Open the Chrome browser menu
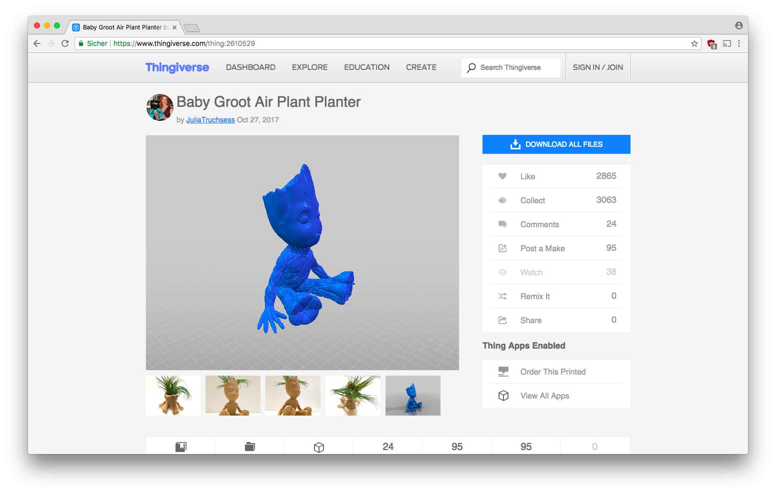Image resolution: width=776 pixels, height=494 pixels. [x=739, y=43]
